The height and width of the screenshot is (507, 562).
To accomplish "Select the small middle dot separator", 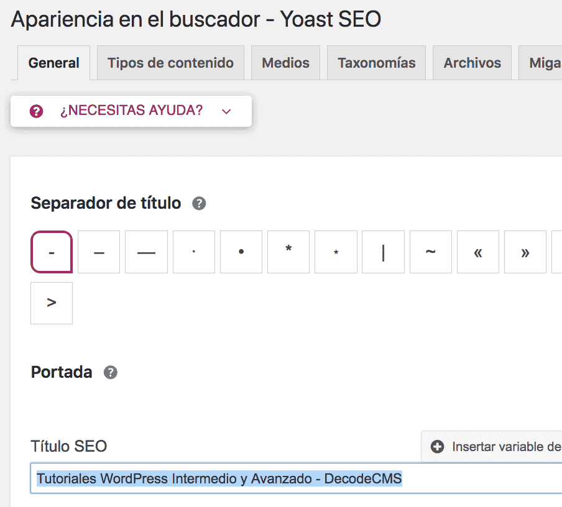I will (x=194, y=252).
